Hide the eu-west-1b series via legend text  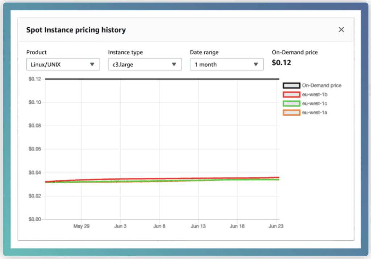(315, 95)
